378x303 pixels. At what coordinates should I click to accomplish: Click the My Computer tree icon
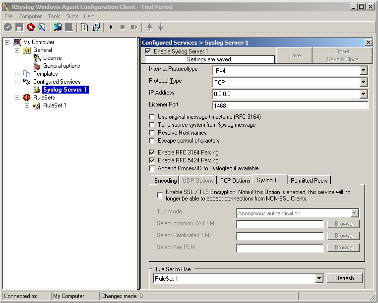click(17, 42)
